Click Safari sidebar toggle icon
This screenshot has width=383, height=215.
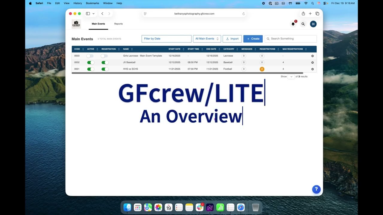pyautogui.click(x=88, y=13)
